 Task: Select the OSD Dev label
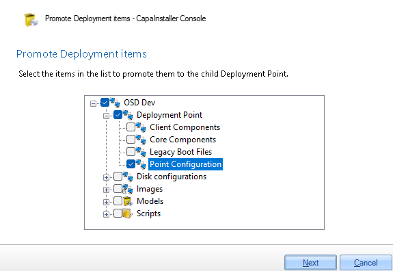[x=139, y=103]
